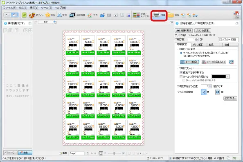Select vertical N print order
Image resolution: width=243 pixels, height=162 pixels.
[x=217, y=92]
